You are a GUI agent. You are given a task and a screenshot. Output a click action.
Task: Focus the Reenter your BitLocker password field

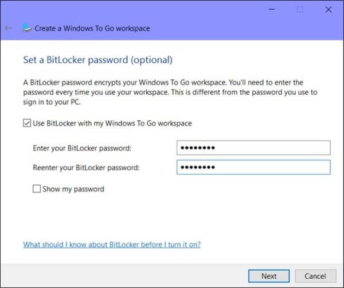click(x=253, y=167)
